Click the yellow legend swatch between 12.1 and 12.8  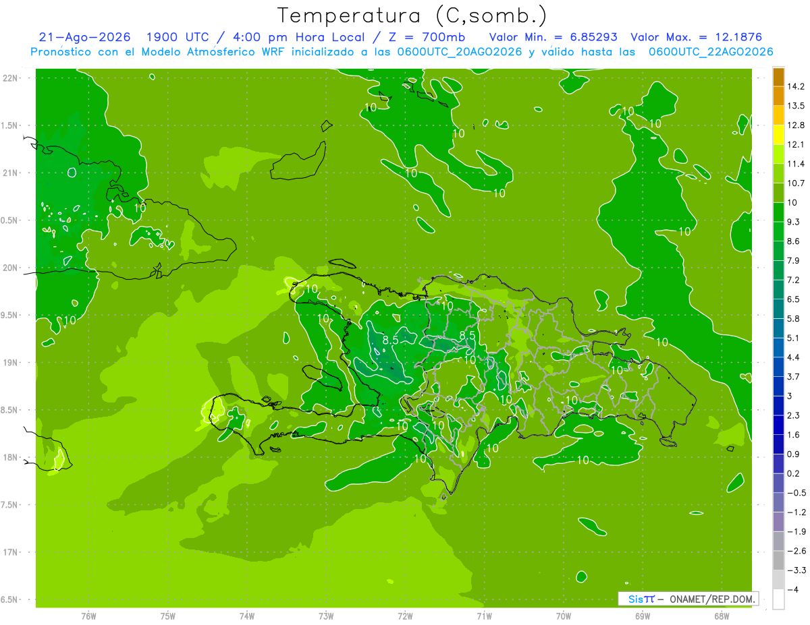click(779, 135)
